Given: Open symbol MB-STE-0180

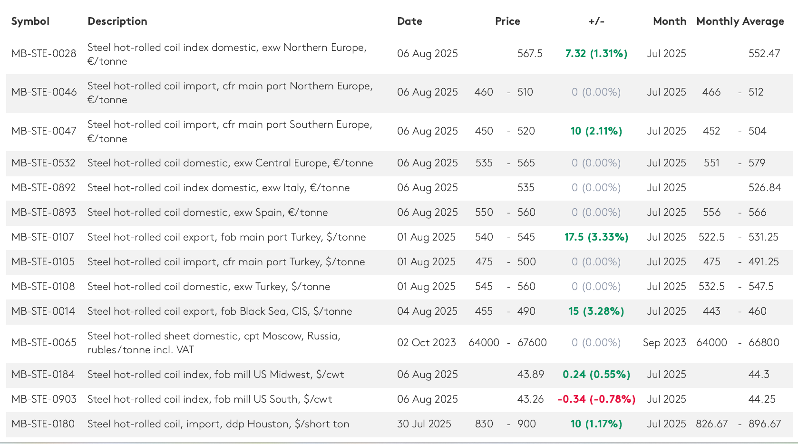Looking at the screenshot, I should pos(43,424).
